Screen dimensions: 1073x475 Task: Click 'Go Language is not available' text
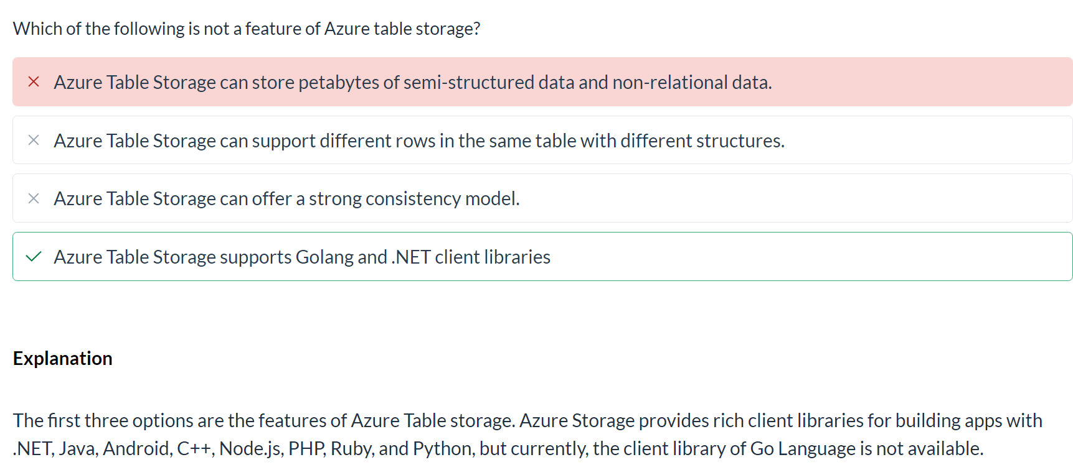coord(867,448)
